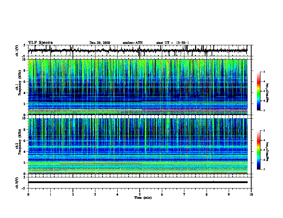283x218 pixels.
Task: Click inside the ch.2 spectrogram panel
Action: (138, 146)
